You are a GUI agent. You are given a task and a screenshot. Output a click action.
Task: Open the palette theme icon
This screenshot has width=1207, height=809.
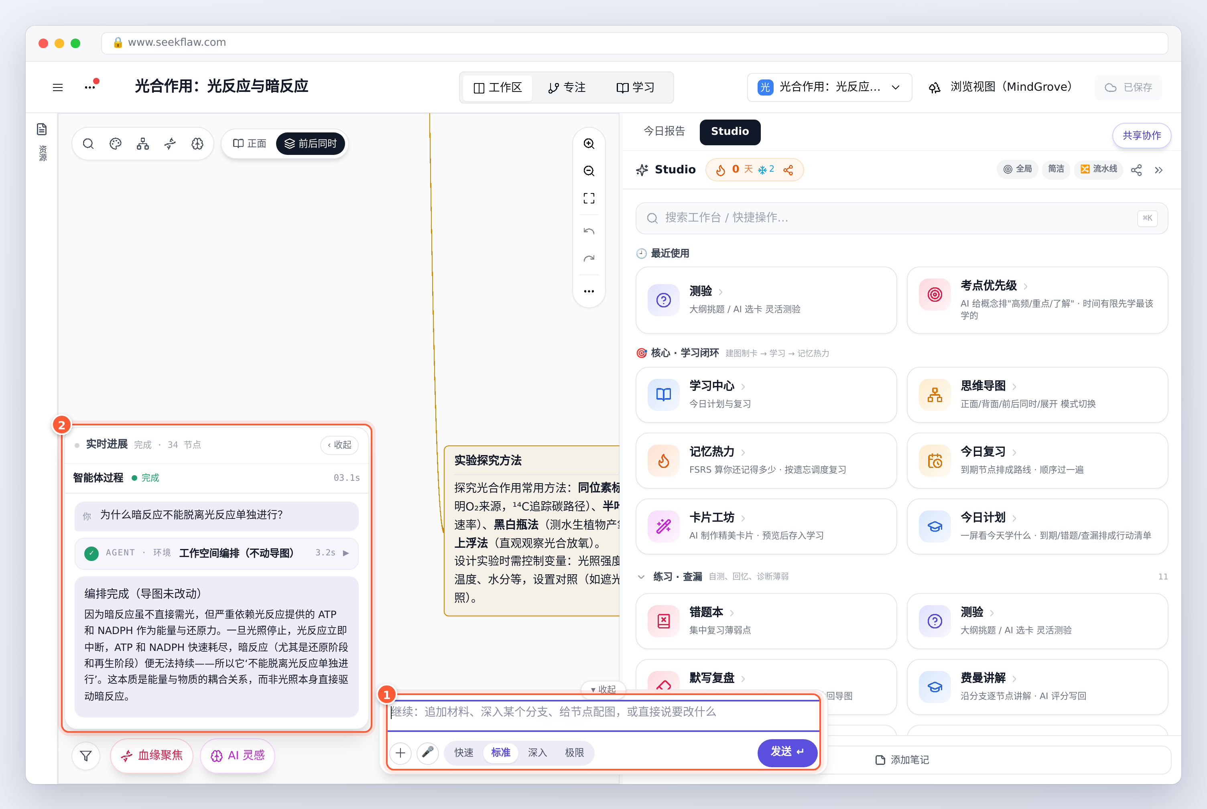point(116,143)
